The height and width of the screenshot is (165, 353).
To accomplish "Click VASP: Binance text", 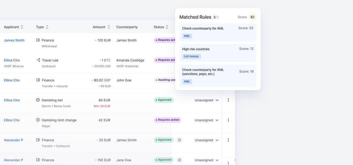I will pos(14,66).
